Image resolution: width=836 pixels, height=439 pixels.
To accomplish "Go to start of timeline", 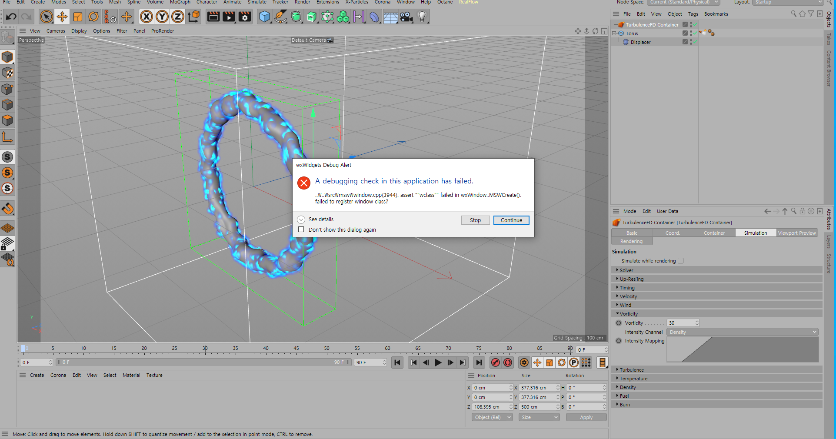I will (x=397, y=363).
